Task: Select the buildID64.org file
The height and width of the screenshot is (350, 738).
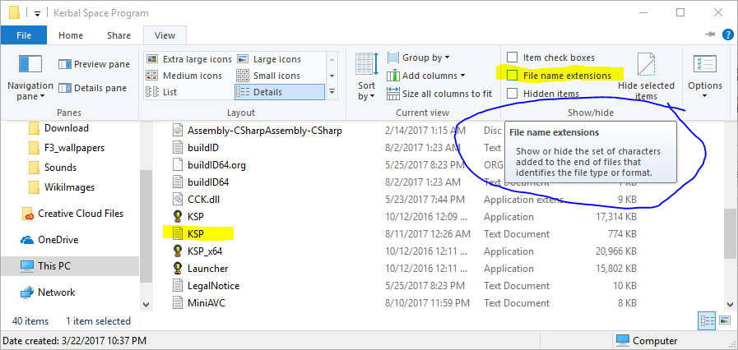Action: [x=216, y=165]
